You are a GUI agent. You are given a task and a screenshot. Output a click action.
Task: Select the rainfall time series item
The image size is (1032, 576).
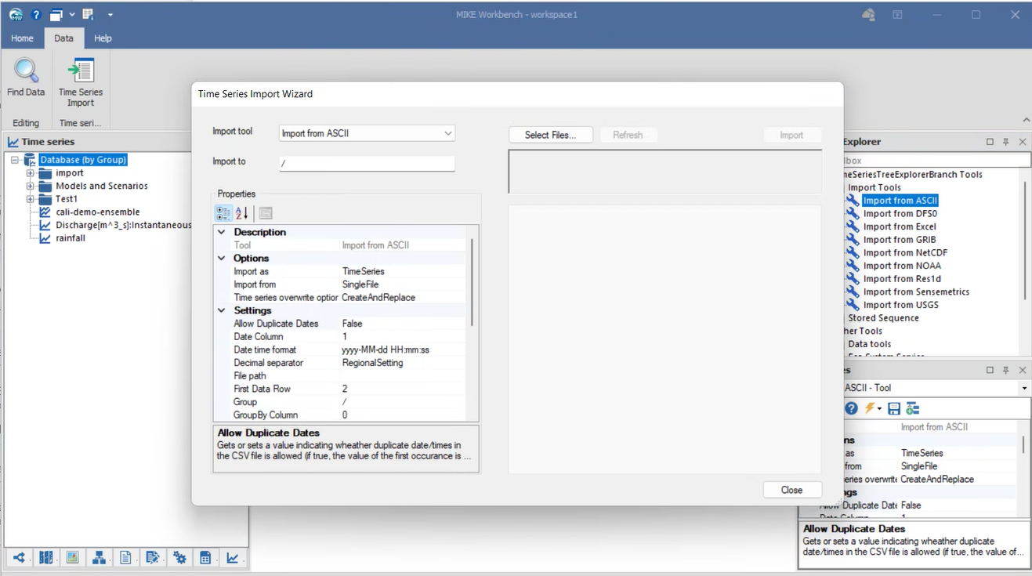71,238
